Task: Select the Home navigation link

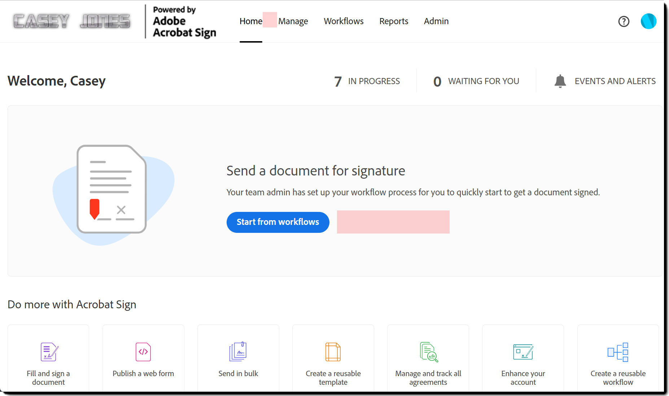Action: pos(251,21)
